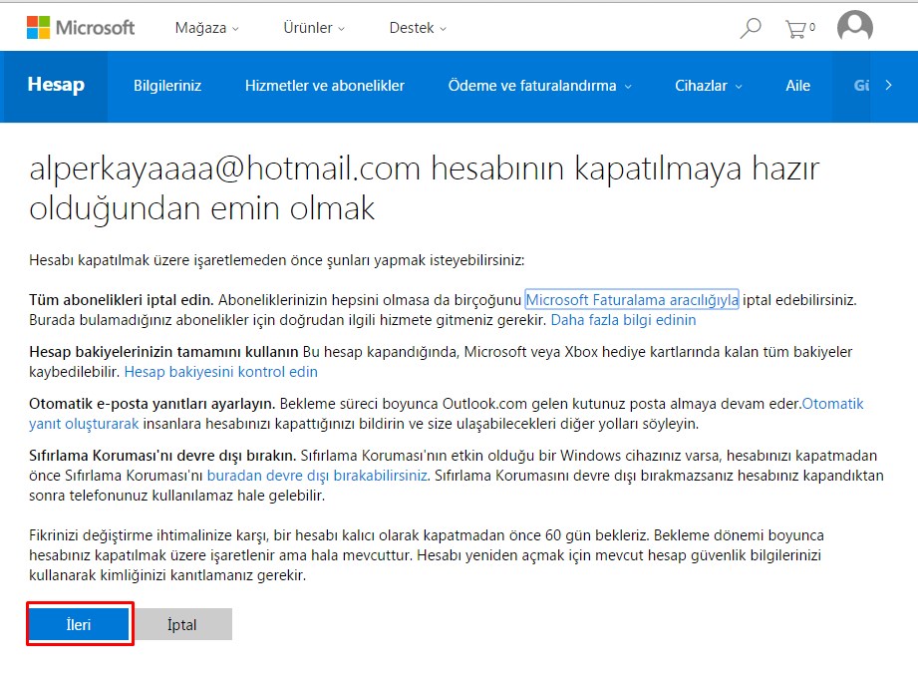This screenshot has width=918, height=676.
Task: Open the Daha fazla bilgi edinin link
Action: tap(623, 320)
